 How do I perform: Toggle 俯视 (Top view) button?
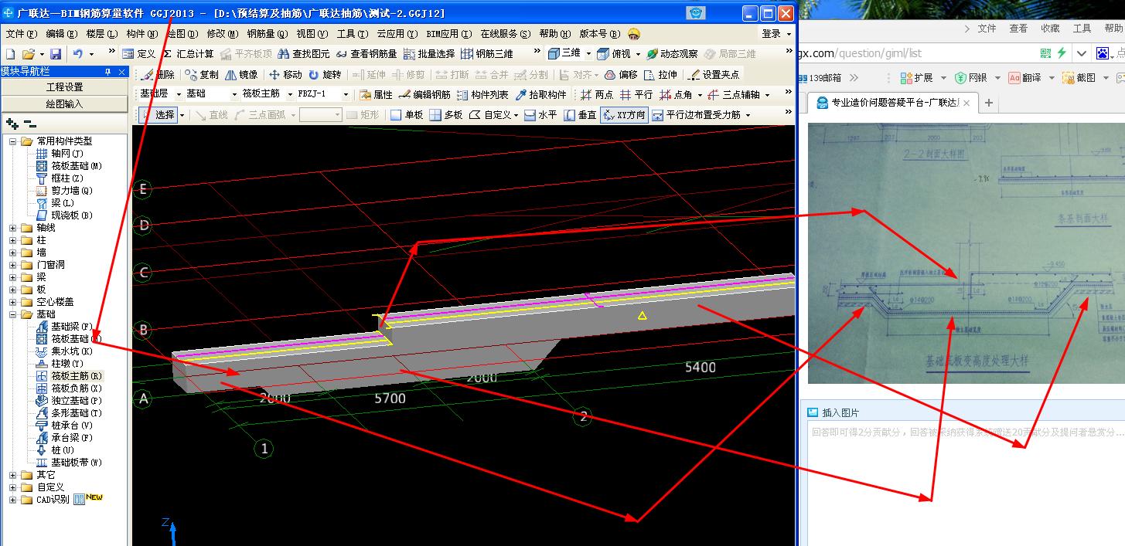pyautogui.click(x=615, y=54)
